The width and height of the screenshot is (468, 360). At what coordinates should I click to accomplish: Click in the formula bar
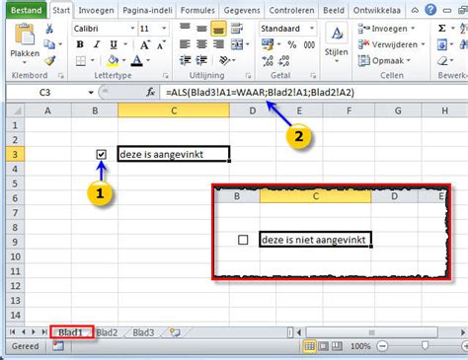[x=314, y=93]
